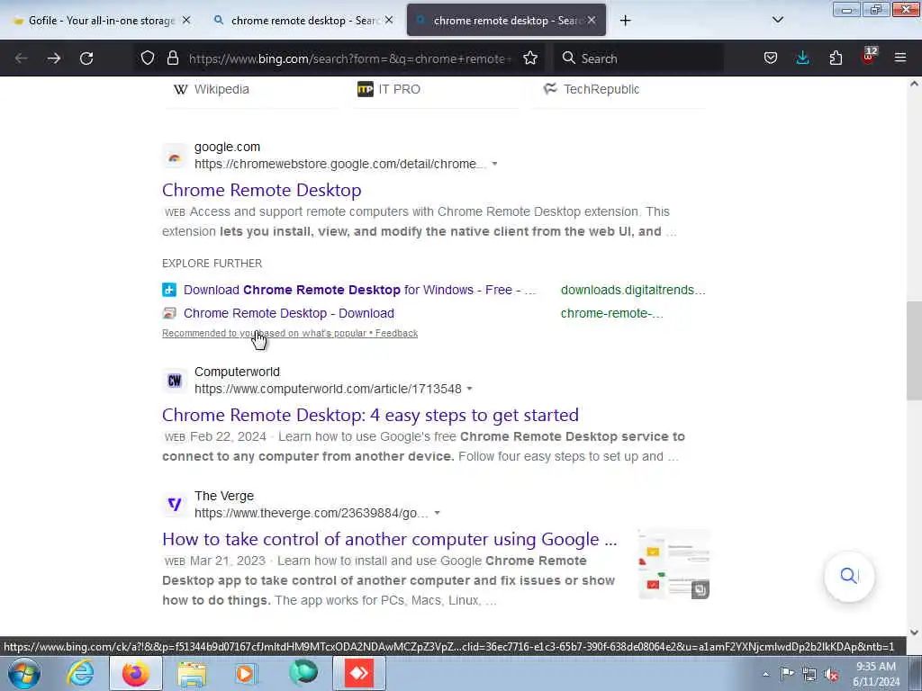Click floating Bing search bubble
The width and height of the screenshot is (922, 691).
click(x=849, y=576)
